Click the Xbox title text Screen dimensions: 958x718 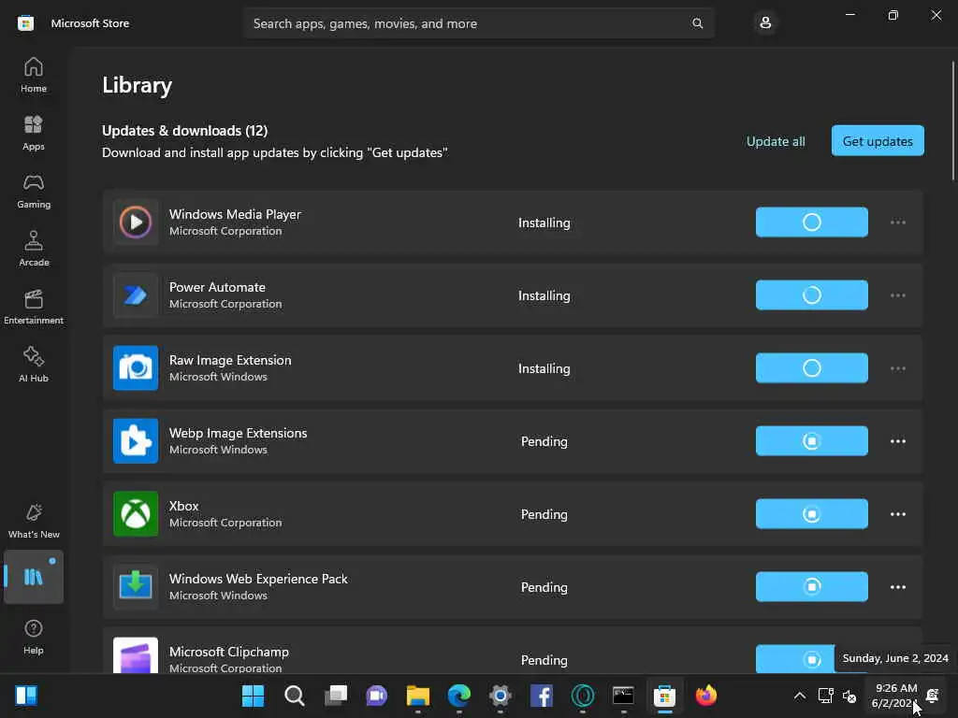tap(183, 506)
